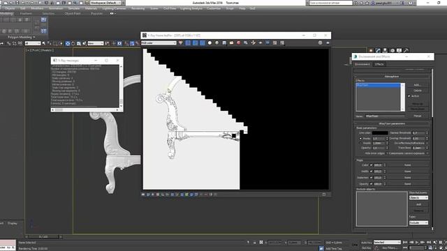Select the Pixels width radio button

click(x=360, y=138)
